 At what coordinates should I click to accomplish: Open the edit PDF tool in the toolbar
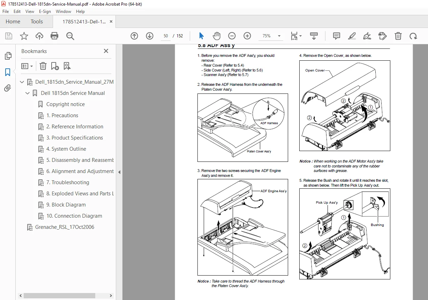click(x=383, y=36)
